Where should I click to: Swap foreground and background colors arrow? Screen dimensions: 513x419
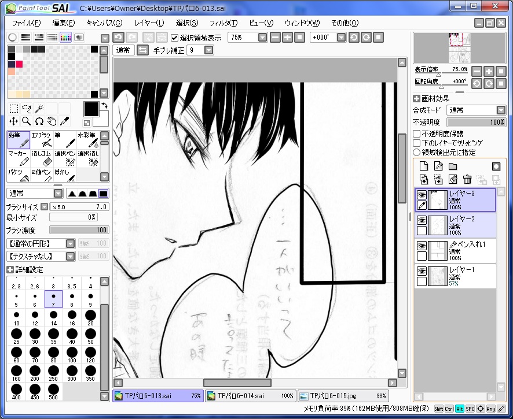[x=105, y=106]
